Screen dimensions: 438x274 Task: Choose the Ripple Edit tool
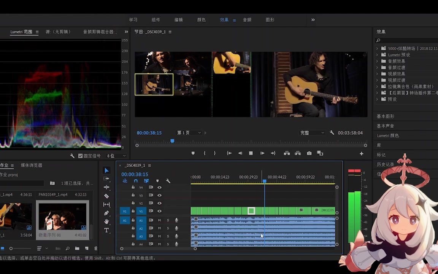point(106,187)
